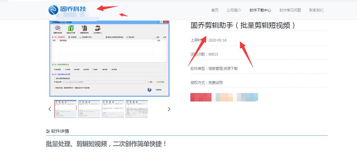Image resolution: width=357 pixels, height=159 pixels.
Task: Select the 指定位置 radio option in the preview
Action: pyautogui.click(x=55, y=82)
